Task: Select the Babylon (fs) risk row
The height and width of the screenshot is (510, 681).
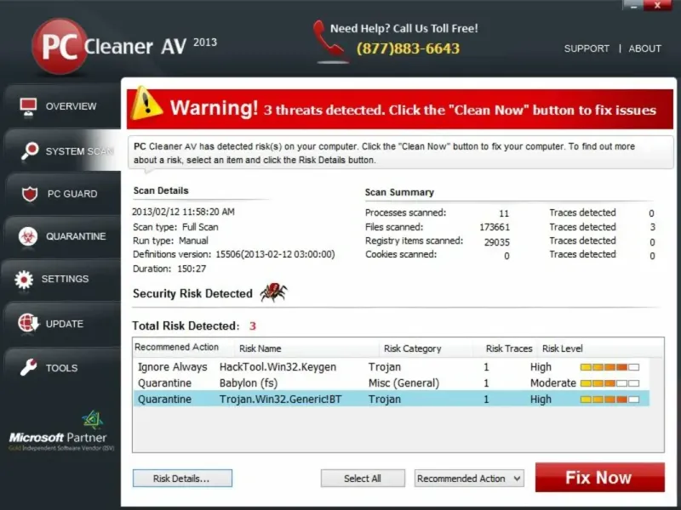Action: (x=392, y=383)
